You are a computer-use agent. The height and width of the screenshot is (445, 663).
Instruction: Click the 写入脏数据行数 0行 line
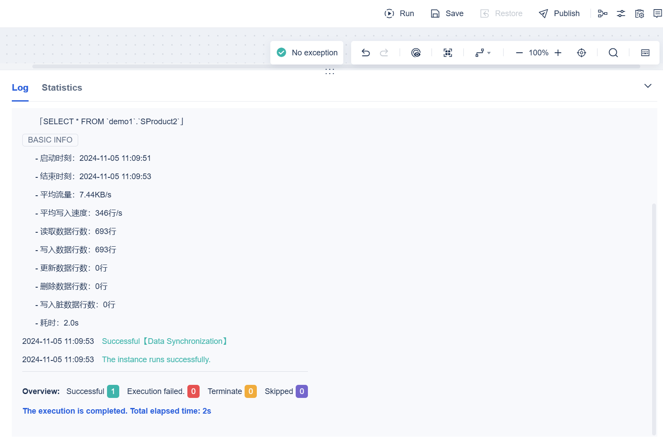click(75, 305)
